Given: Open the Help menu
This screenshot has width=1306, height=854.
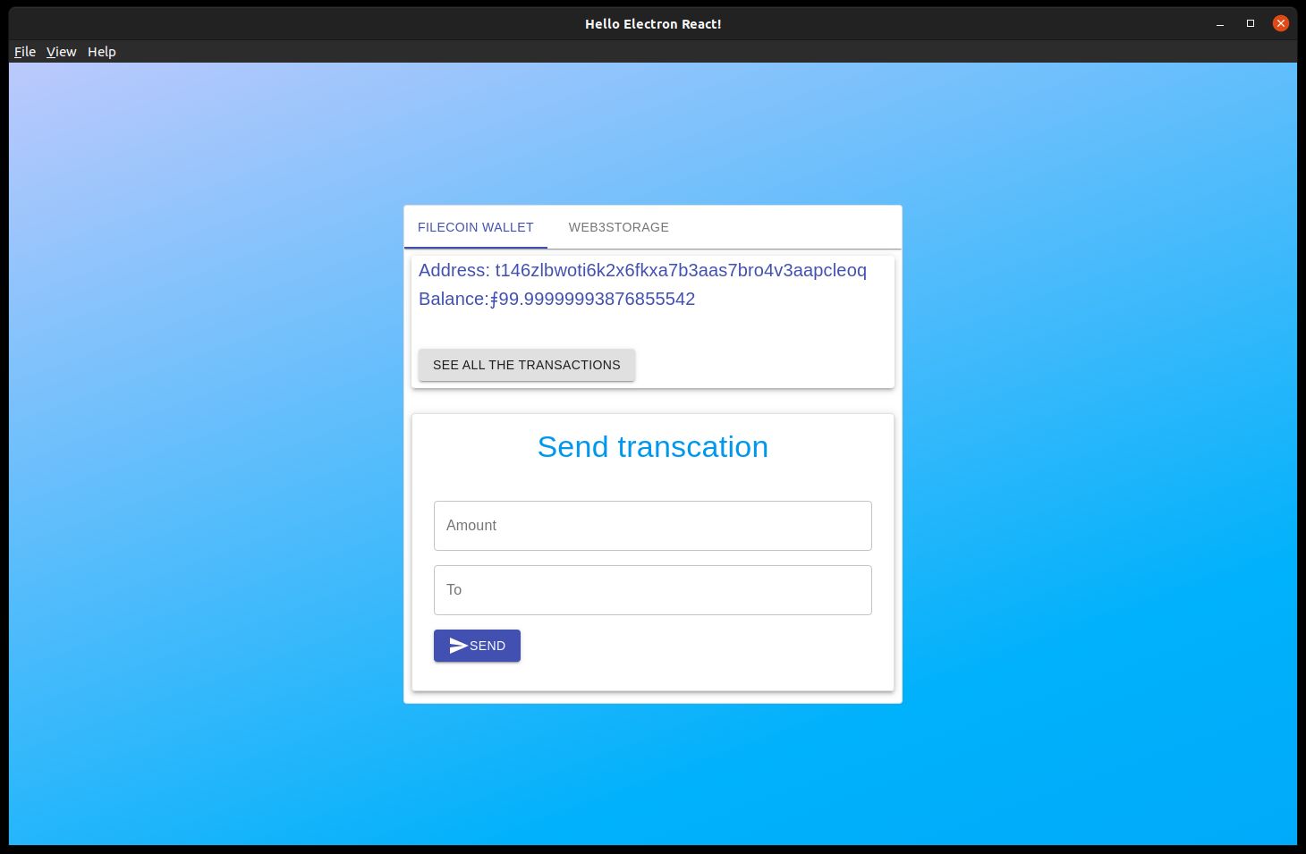Looking at the screenshot, I should tap(101, 52).
